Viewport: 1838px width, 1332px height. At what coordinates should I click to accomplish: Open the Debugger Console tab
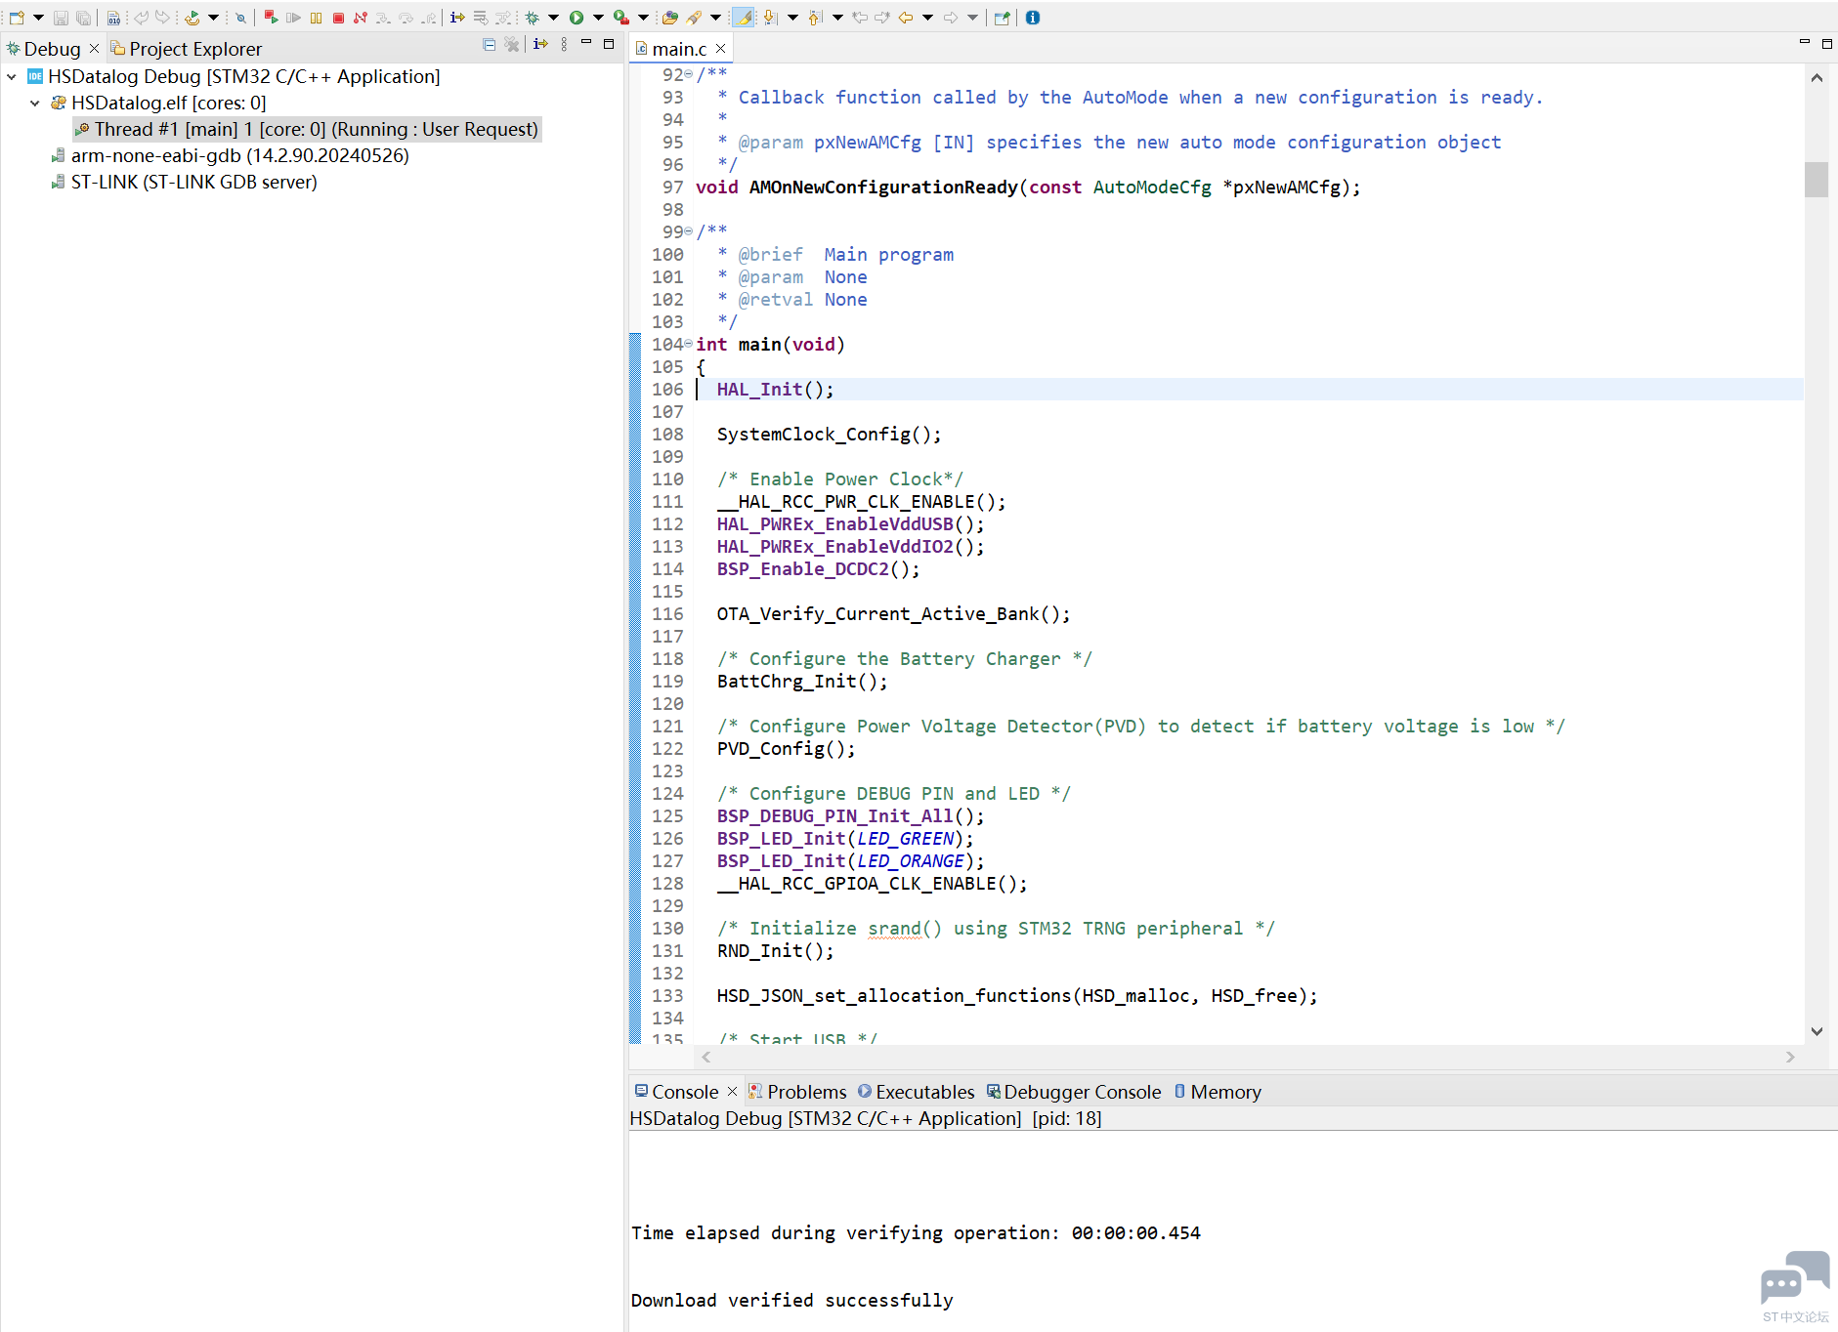[x=1082, y=1092]
